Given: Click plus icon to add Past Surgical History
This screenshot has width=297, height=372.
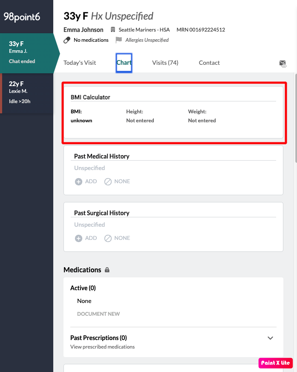Looking at the screenshot, I should pyautogui.click(x=78, y=238).
